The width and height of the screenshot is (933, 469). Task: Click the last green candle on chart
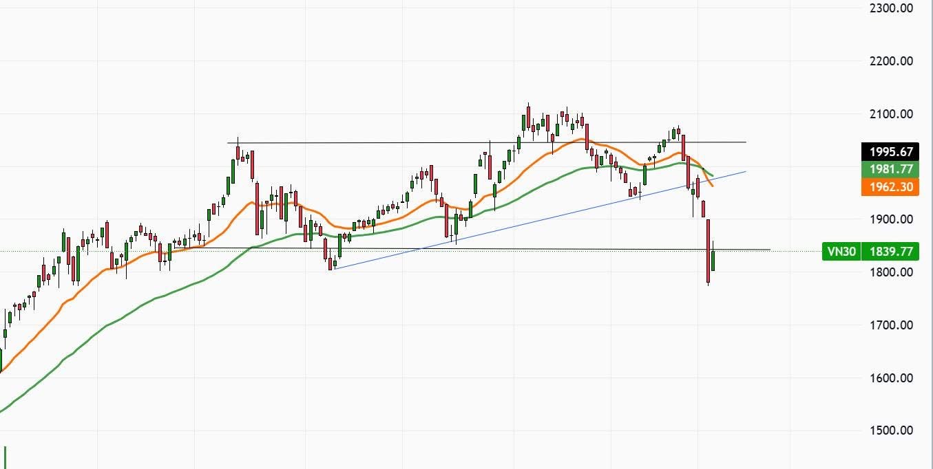pos(713,260)
